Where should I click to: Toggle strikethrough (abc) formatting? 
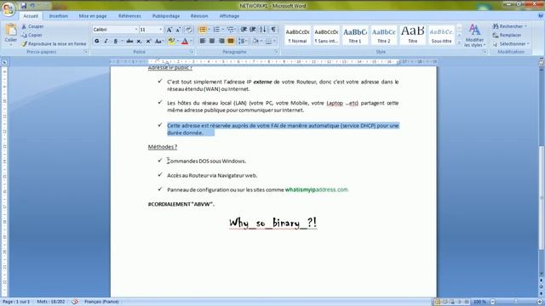129,41
